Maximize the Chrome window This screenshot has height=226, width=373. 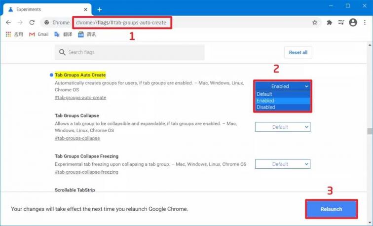[348, 5]
